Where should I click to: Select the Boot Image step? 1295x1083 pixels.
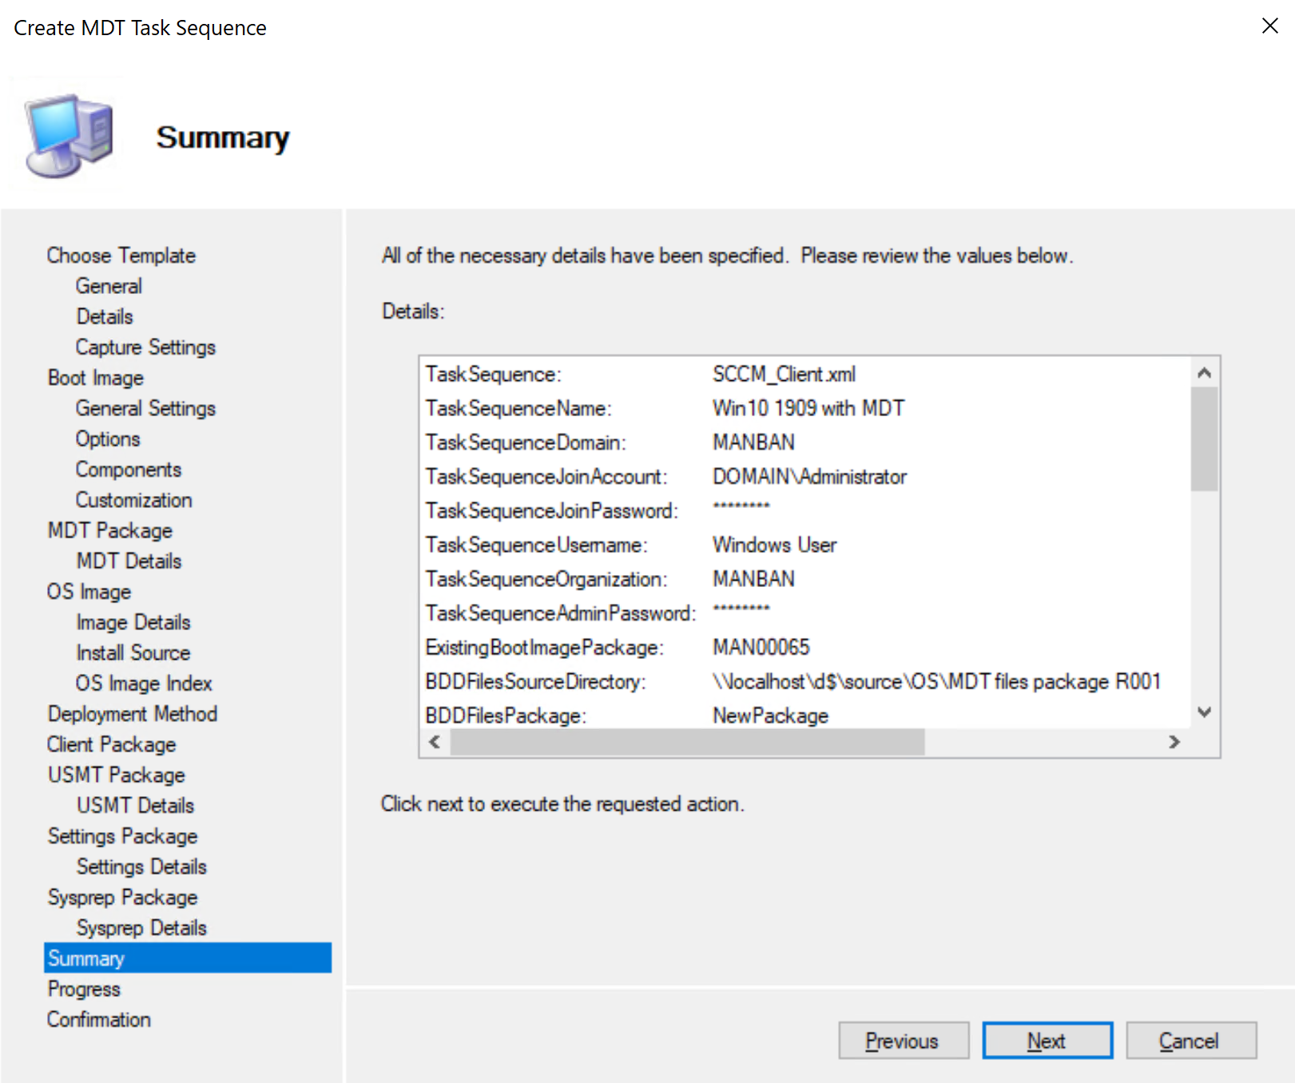(95, 377)
